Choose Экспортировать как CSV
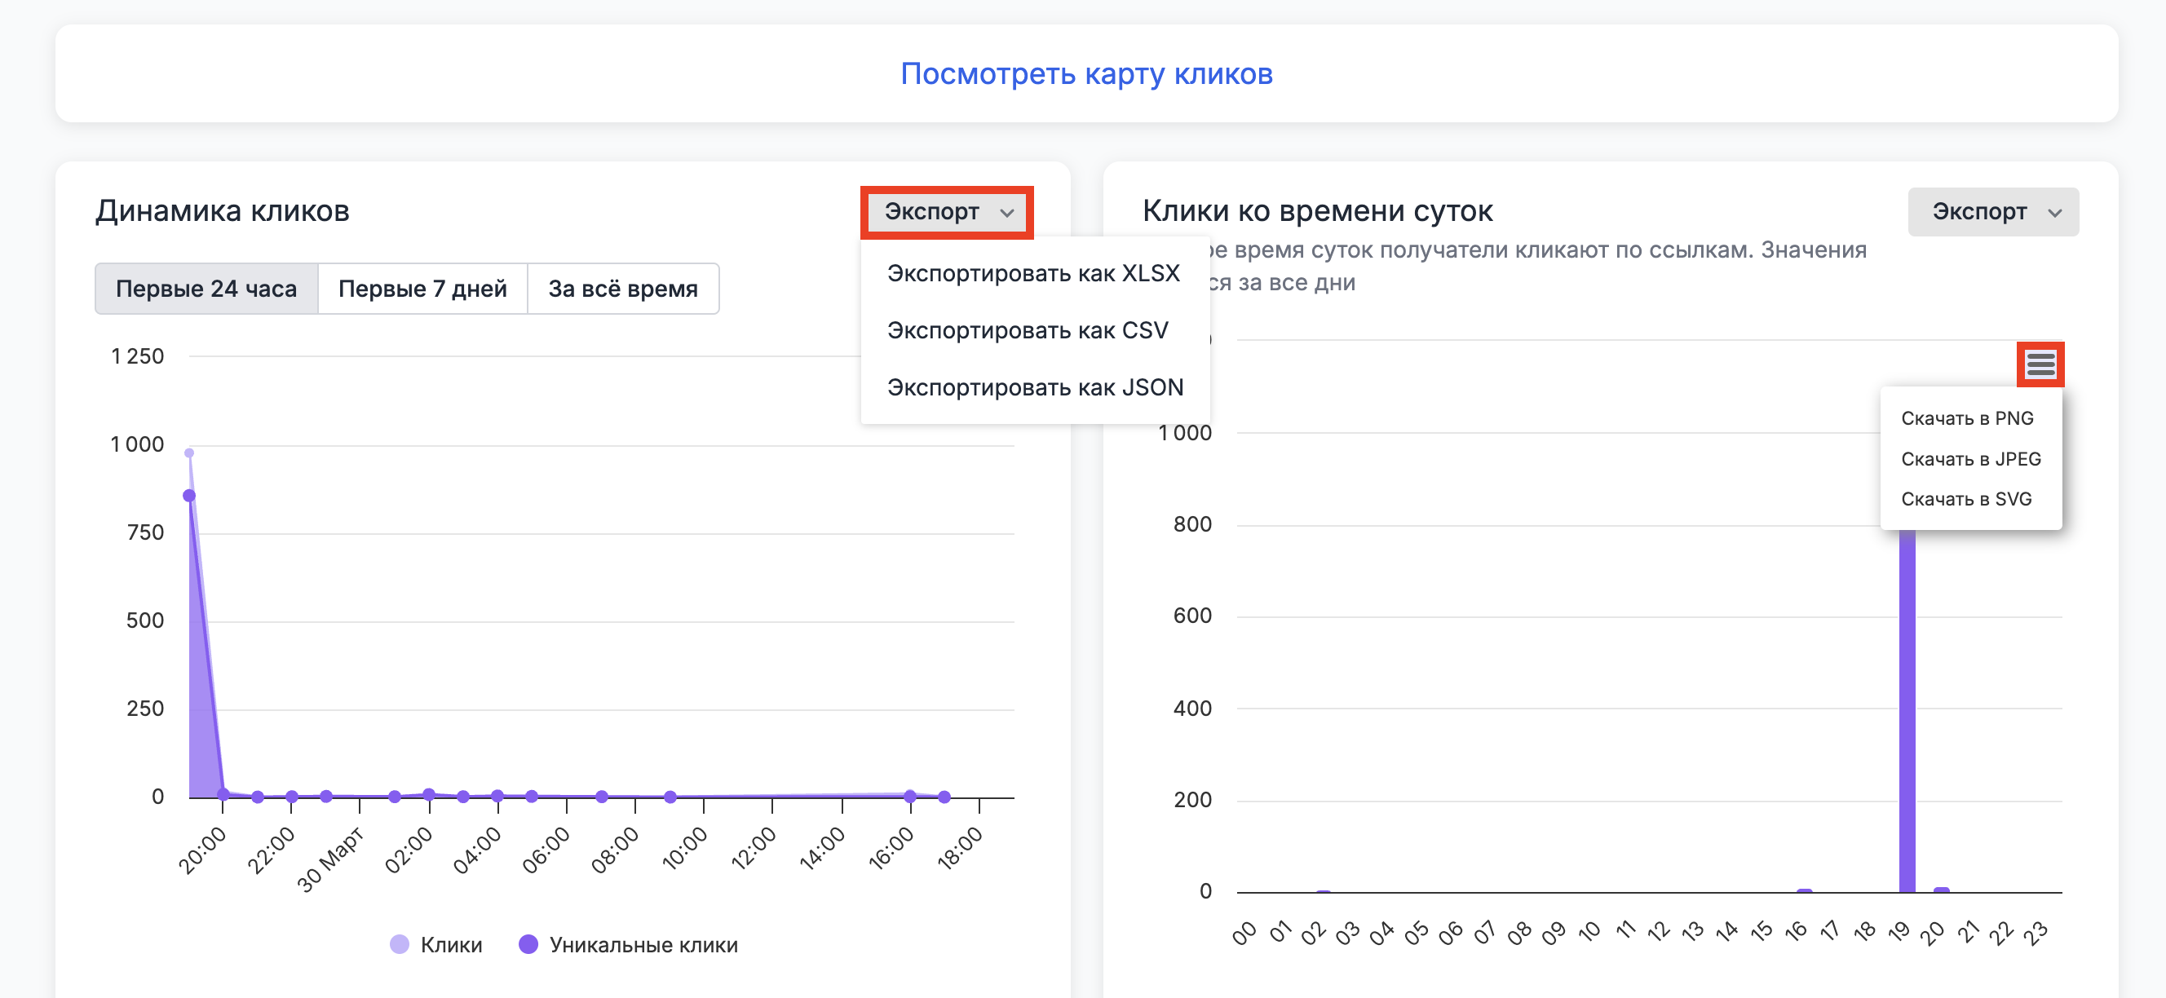 [x=1027, y=330]
